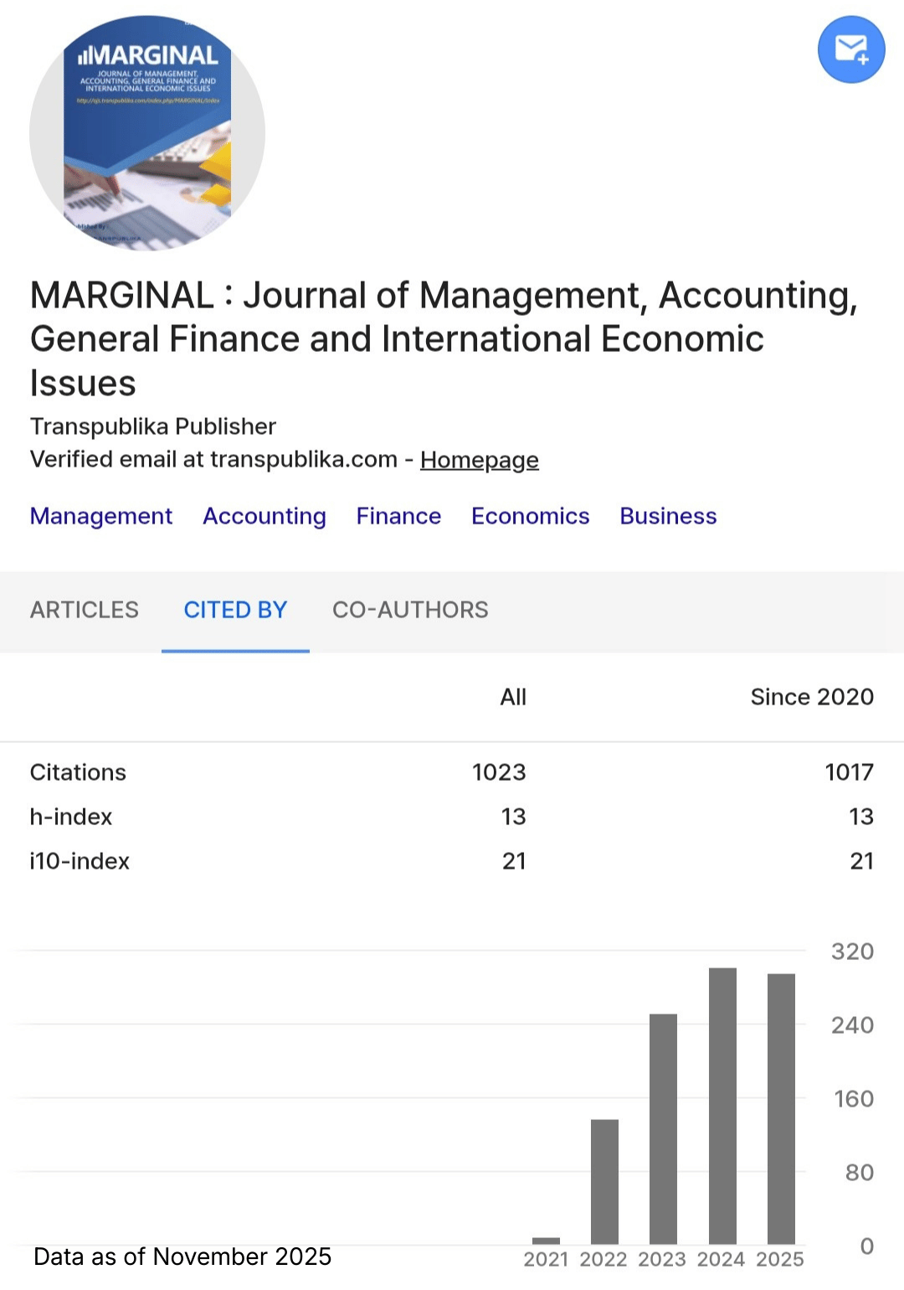Select the Accounting interest tag
This screenshot has height=1290, width=904.
[x=265, y=516]
